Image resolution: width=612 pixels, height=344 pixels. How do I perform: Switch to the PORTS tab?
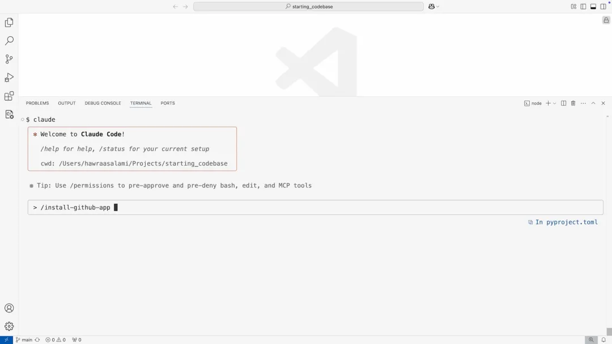click(x=167, y=103)
